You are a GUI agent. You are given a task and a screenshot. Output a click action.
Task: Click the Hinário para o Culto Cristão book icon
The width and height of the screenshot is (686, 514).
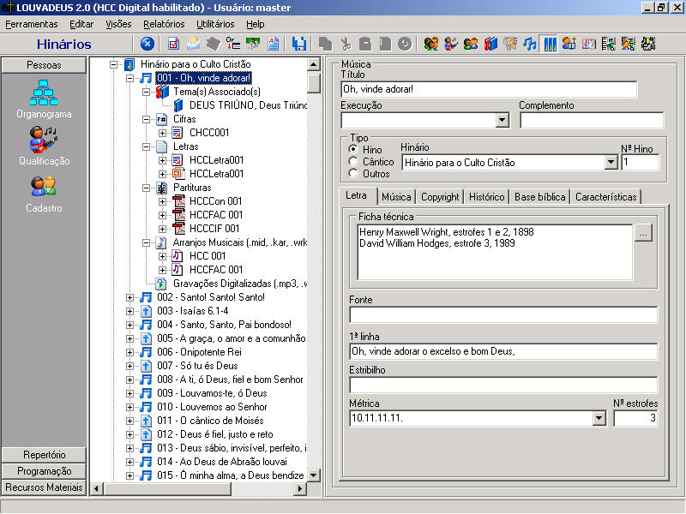coord(129,64)
